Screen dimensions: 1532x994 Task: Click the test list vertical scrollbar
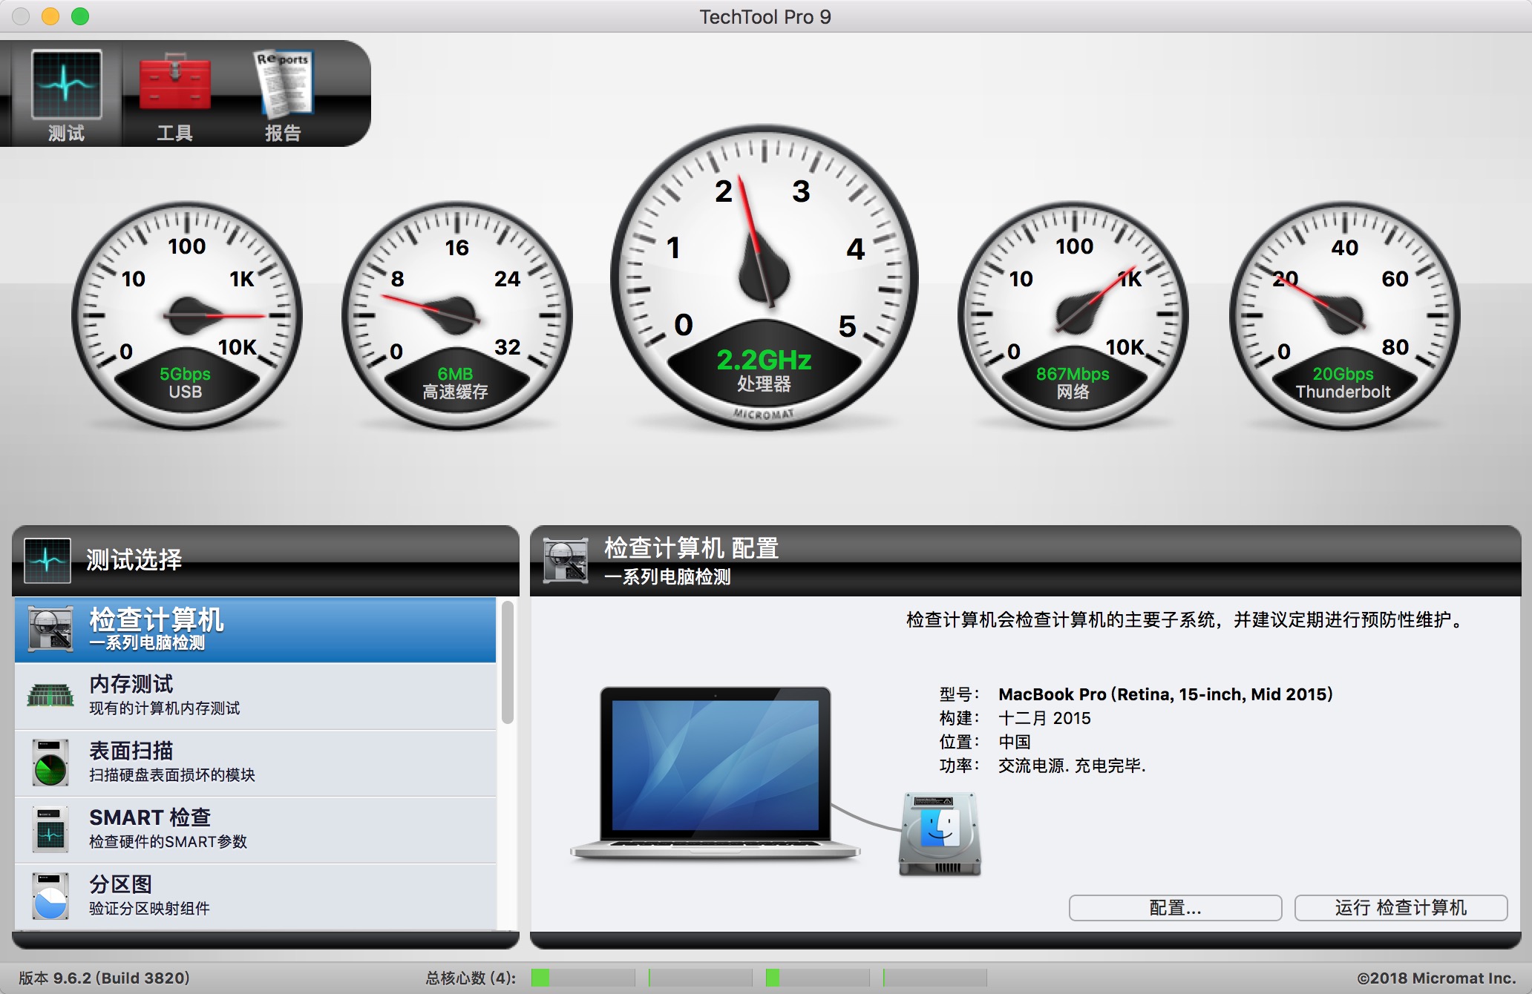click(508, 662)
